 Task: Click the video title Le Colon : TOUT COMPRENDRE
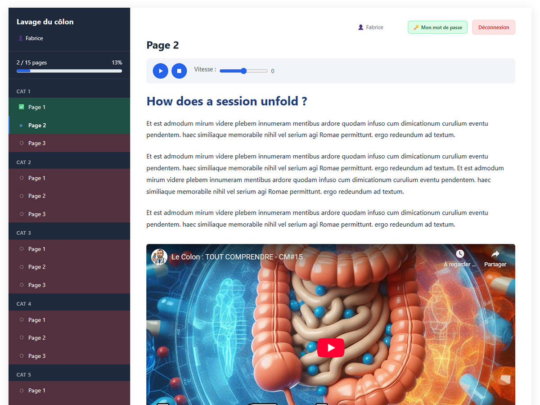click(237, 257)
